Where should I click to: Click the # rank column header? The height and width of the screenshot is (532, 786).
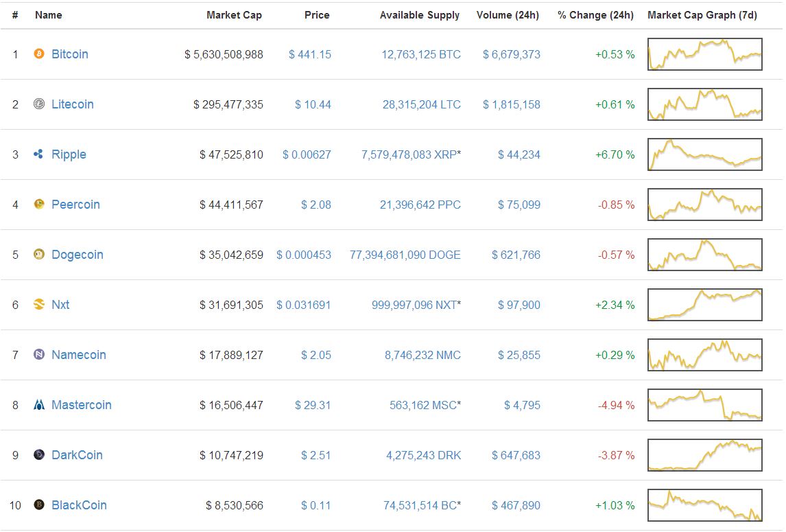coord(15,15)
